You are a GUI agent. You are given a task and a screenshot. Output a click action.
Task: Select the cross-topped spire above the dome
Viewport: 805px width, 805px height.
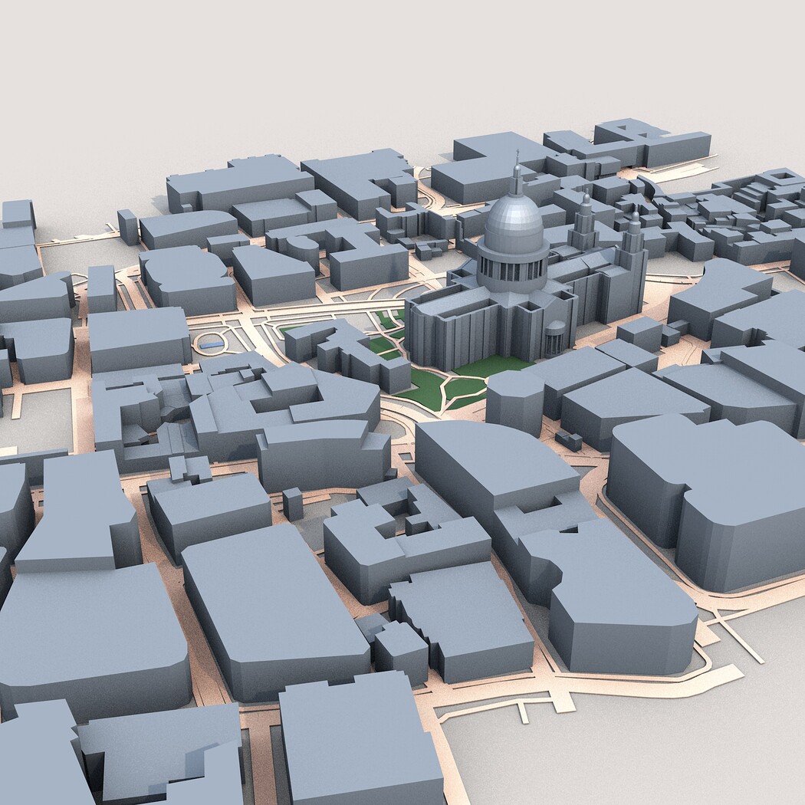pos(517,172)
